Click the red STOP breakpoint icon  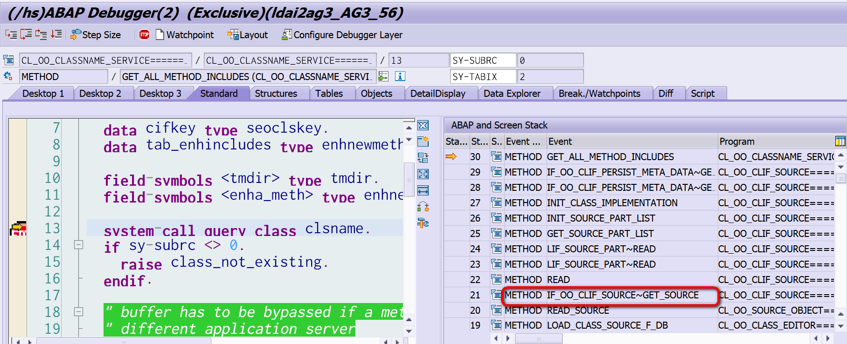pos(145,35)
